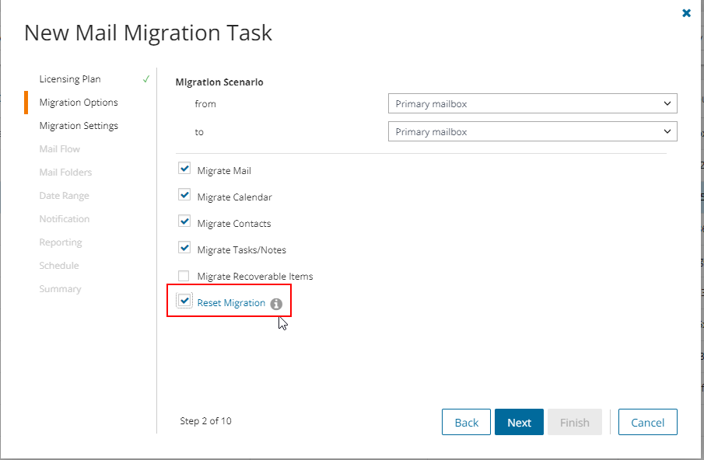The width and height of the screenshot is (704, 460).
Task: Disable the Migrate Contacts option
Action: point(184,221)
